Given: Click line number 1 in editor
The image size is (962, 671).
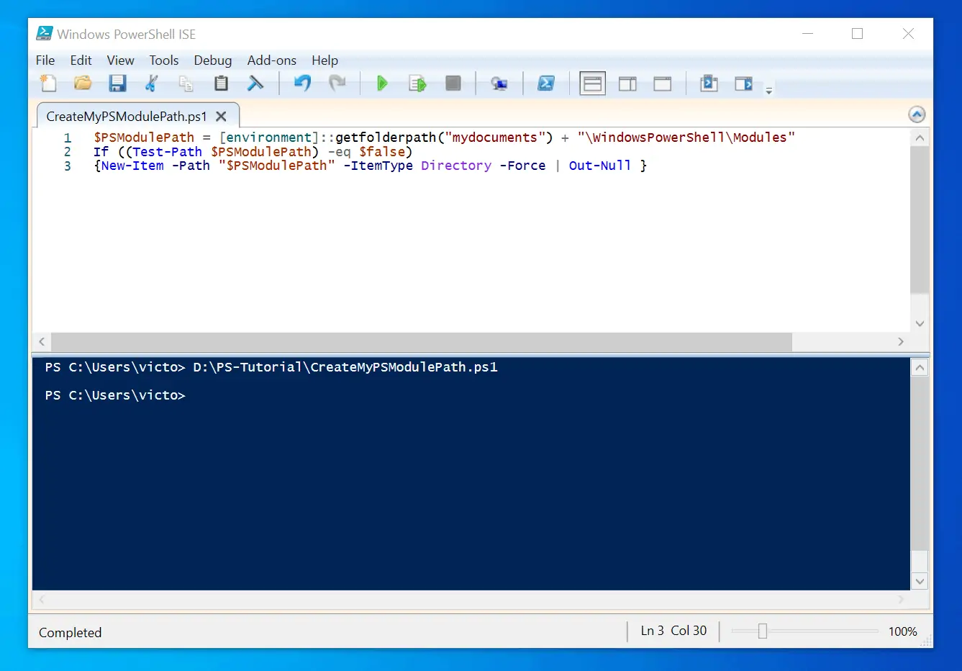Looking at the screenshot, I should [x=68, y=138].
